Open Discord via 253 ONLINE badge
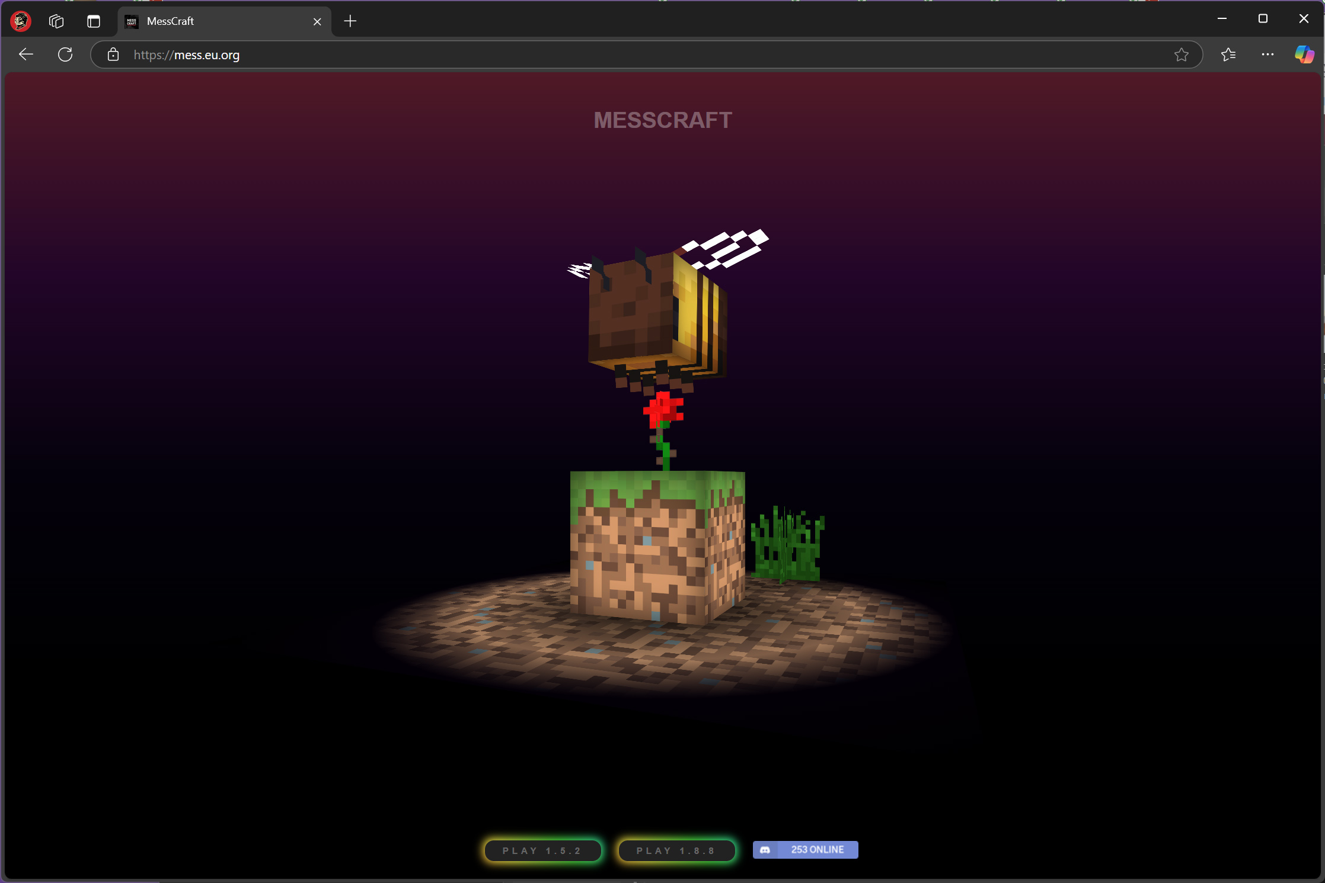Viewport: 1325px width, 883px height. pos(805,850)
